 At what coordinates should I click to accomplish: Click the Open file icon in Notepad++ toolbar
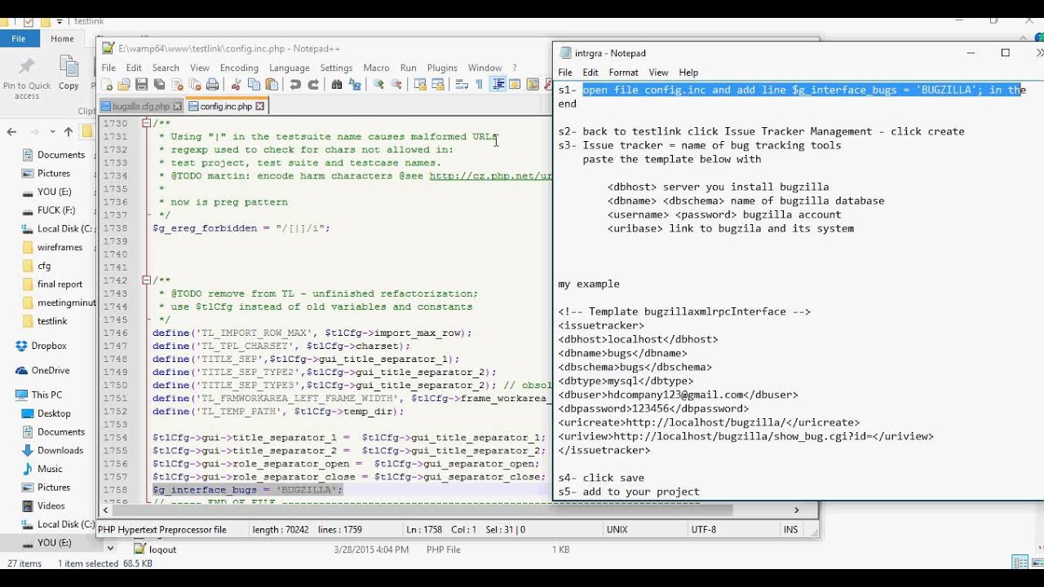pos(124,84)
